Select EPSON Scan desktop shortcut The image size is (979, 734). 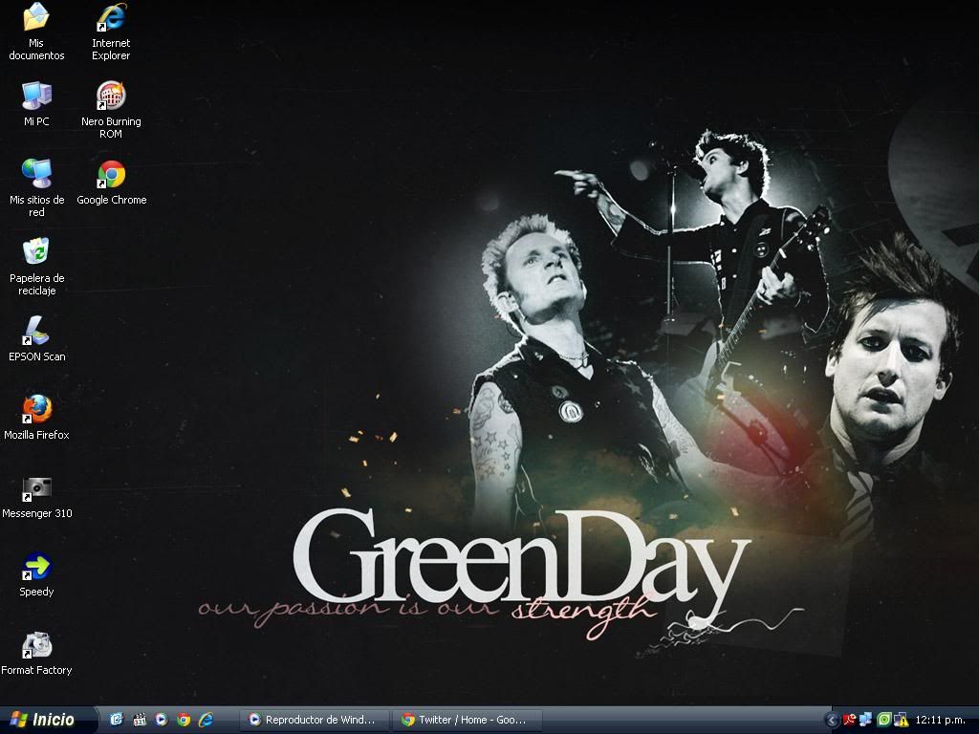pos(37,339)
